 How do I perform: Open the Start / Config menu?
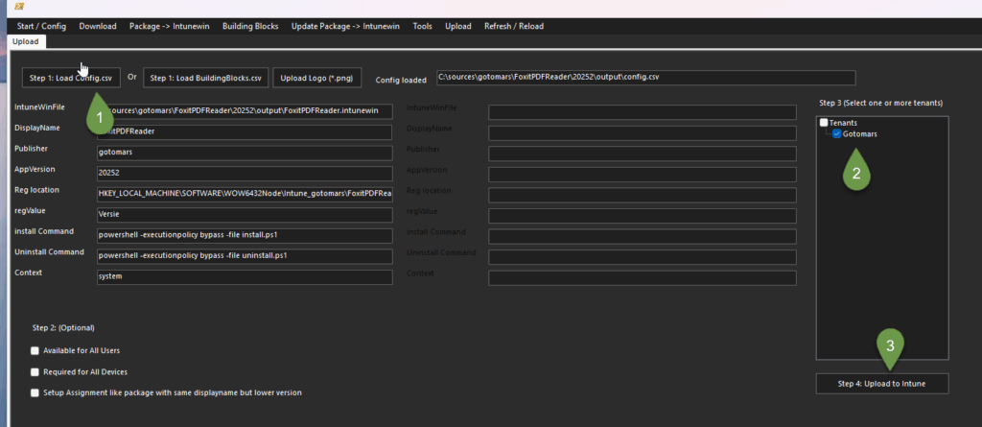pyautogui.click(x=42, y=26)
